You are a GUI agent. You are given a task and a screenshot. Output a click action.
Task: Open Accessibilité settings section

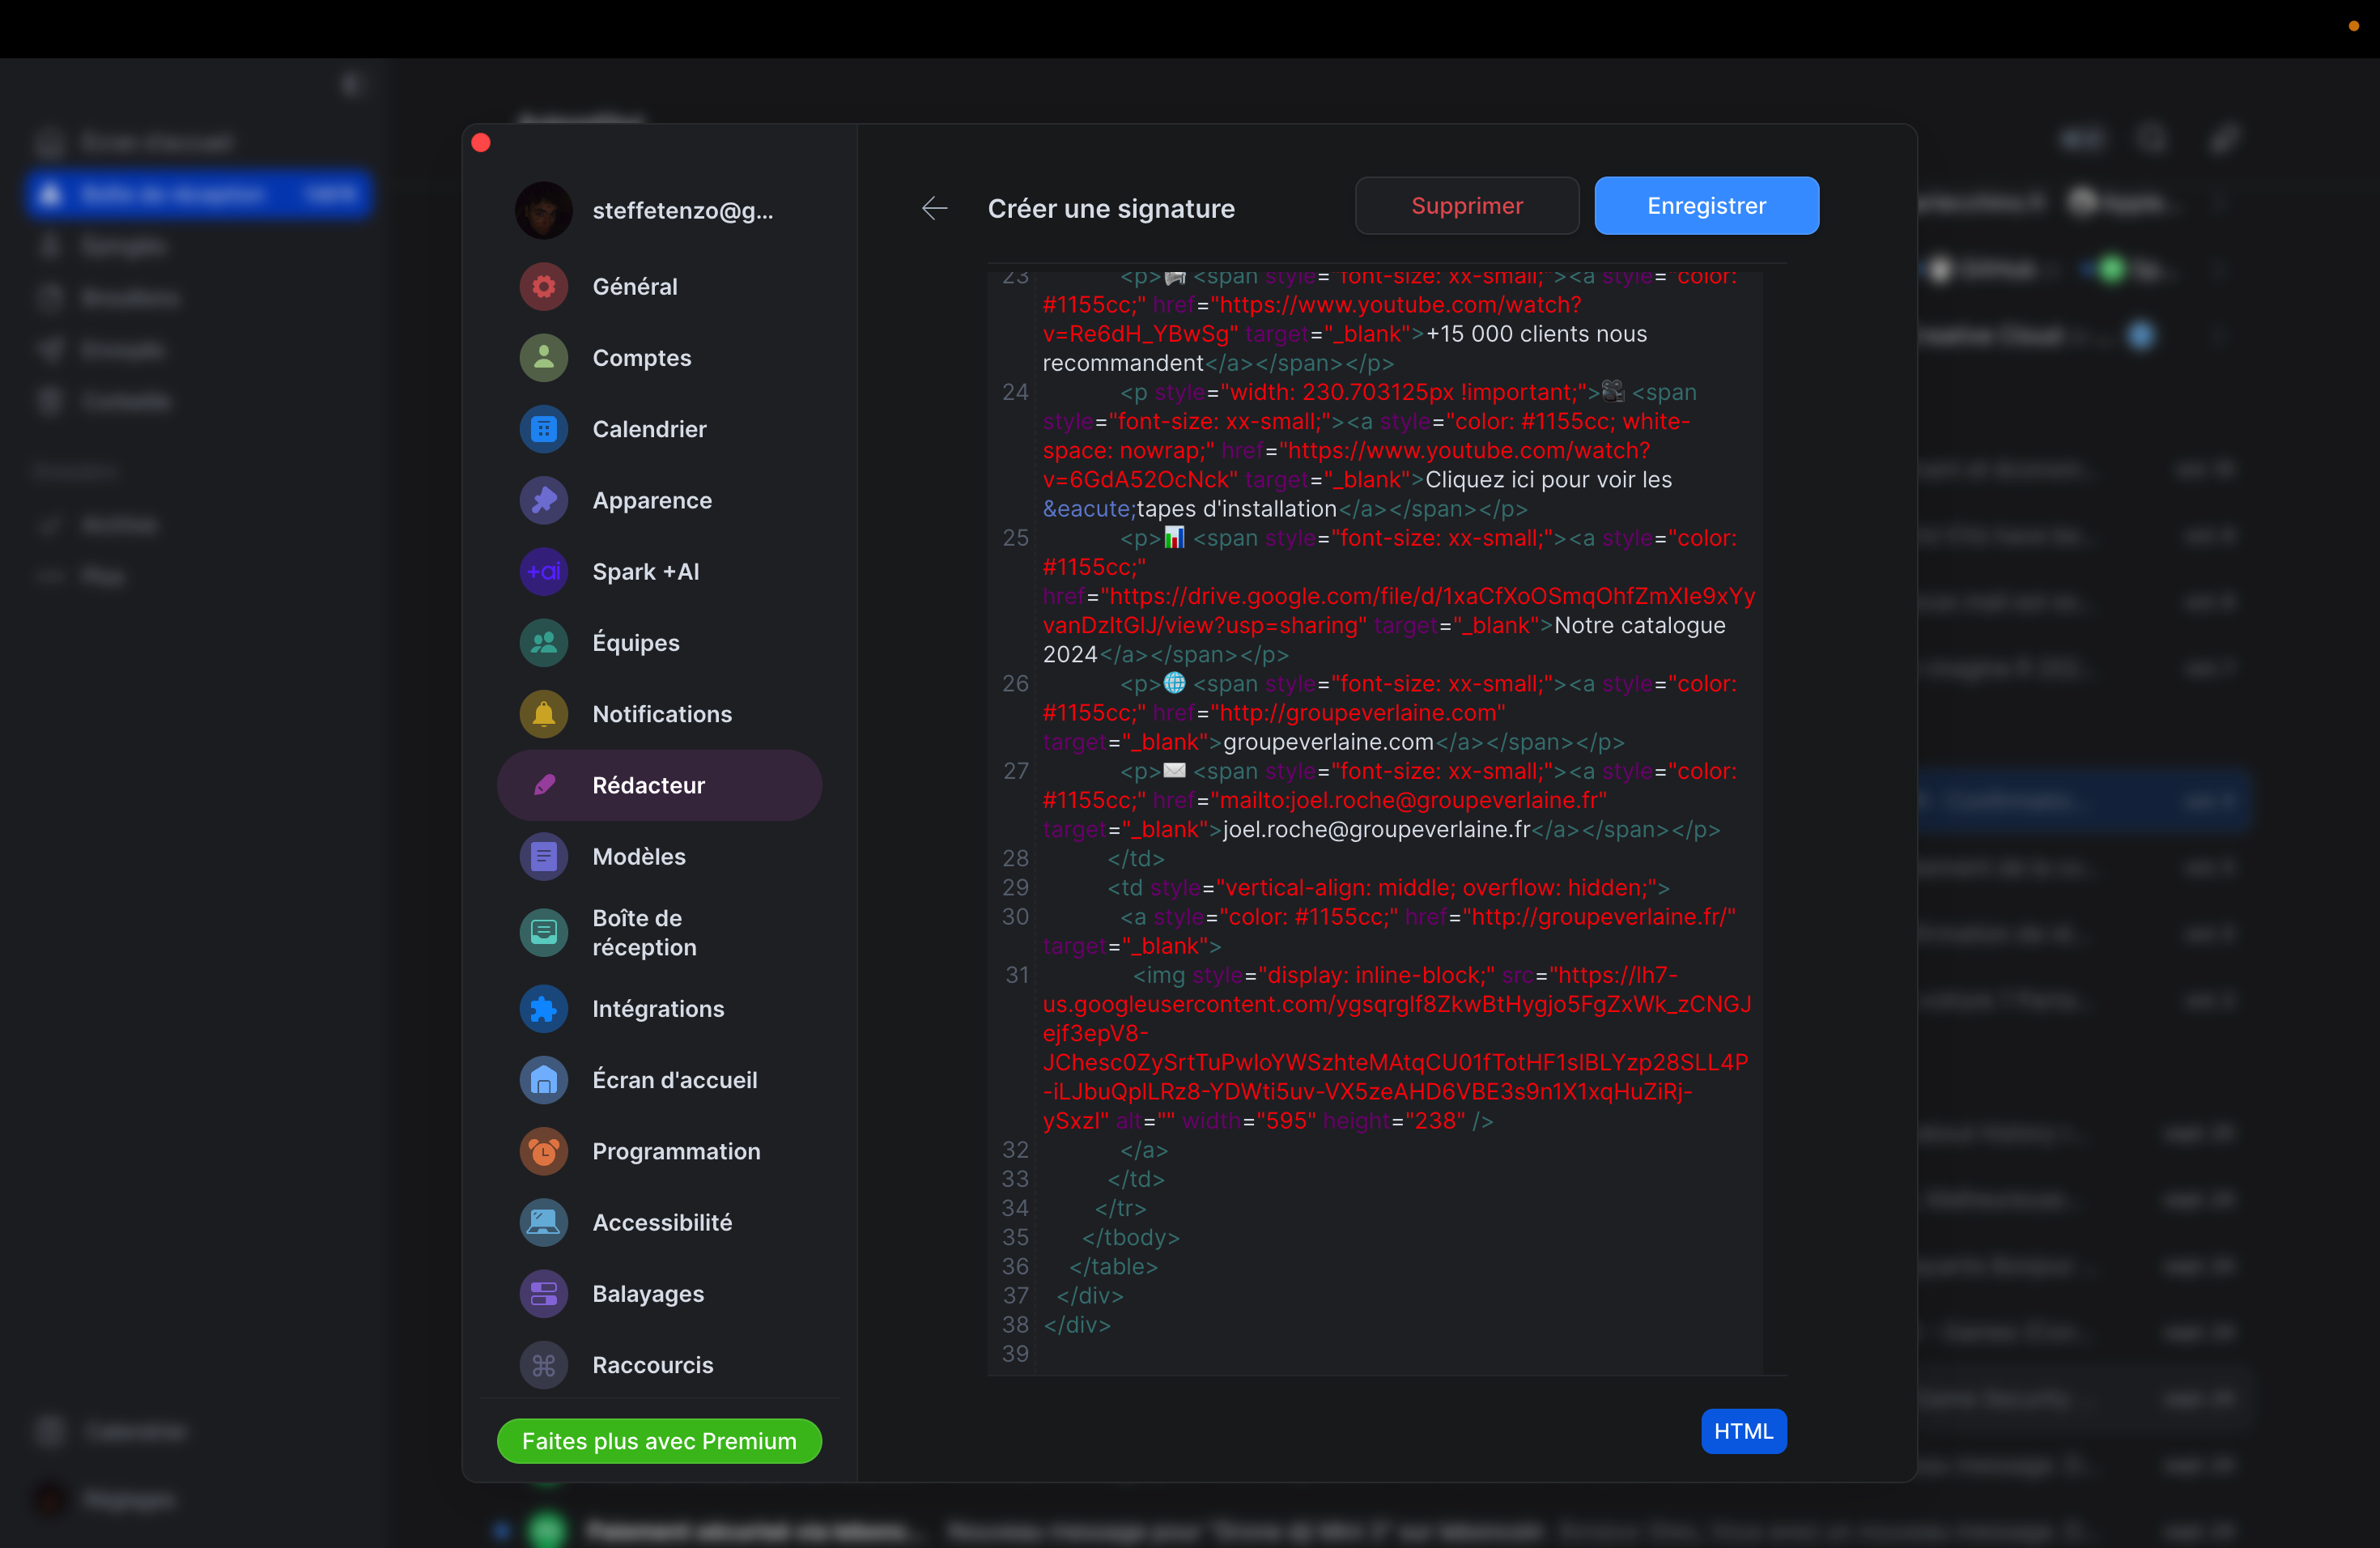tap(659, 1222)
